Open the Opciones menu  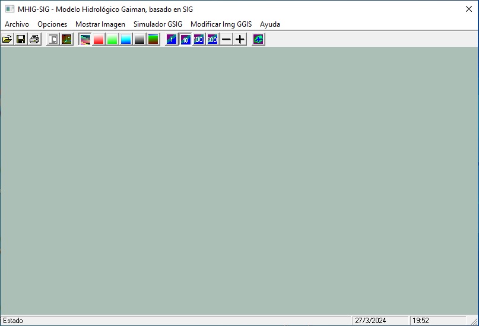click(52, 24)
